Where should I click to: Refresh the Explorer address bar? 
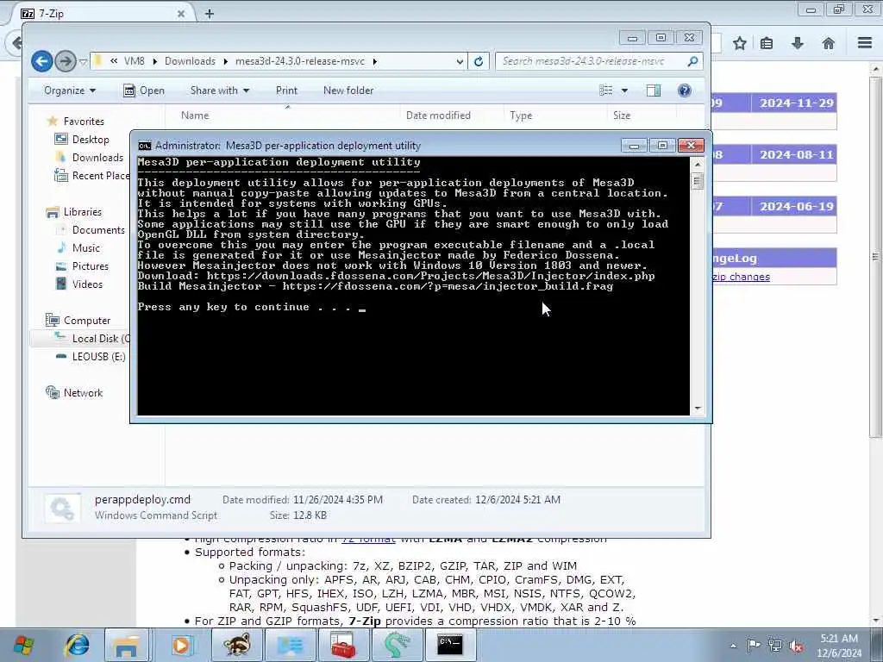(479, 61)
